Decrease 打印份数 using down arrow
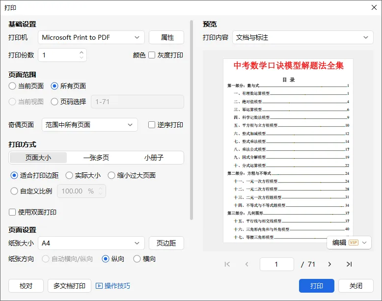 tap(82, 57)
